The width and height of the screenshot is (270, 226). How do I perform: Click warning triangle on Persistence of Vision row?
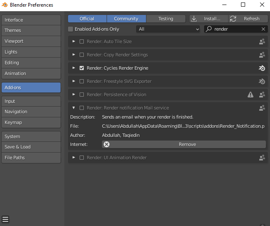251,95
